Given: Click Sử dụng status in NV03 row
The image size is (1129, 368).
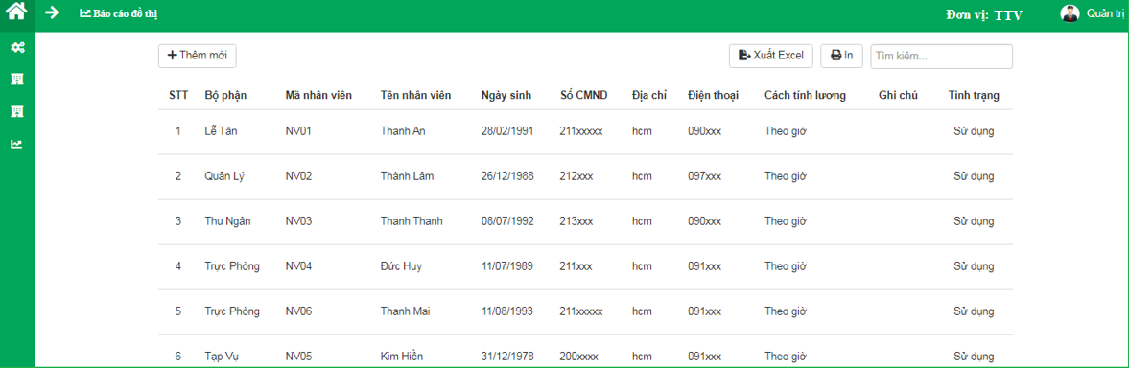Looking at the screenshot, I should click(x=974, y=221).
